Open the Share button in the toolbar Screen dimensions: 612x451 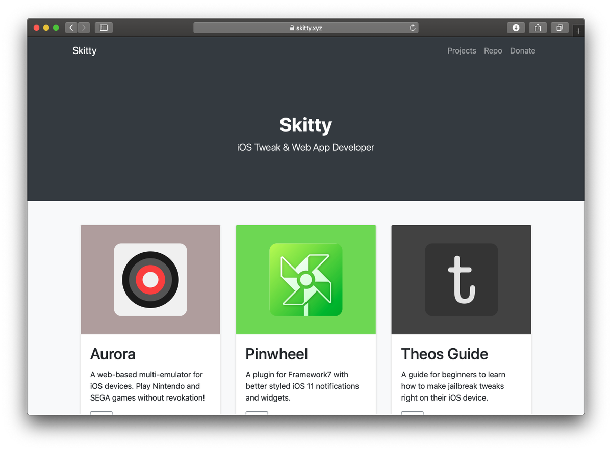(538, 28)
